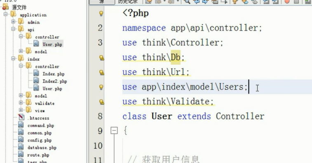Switch to the 源 source tab
The image size is (312, 163).
click(102, 2)
